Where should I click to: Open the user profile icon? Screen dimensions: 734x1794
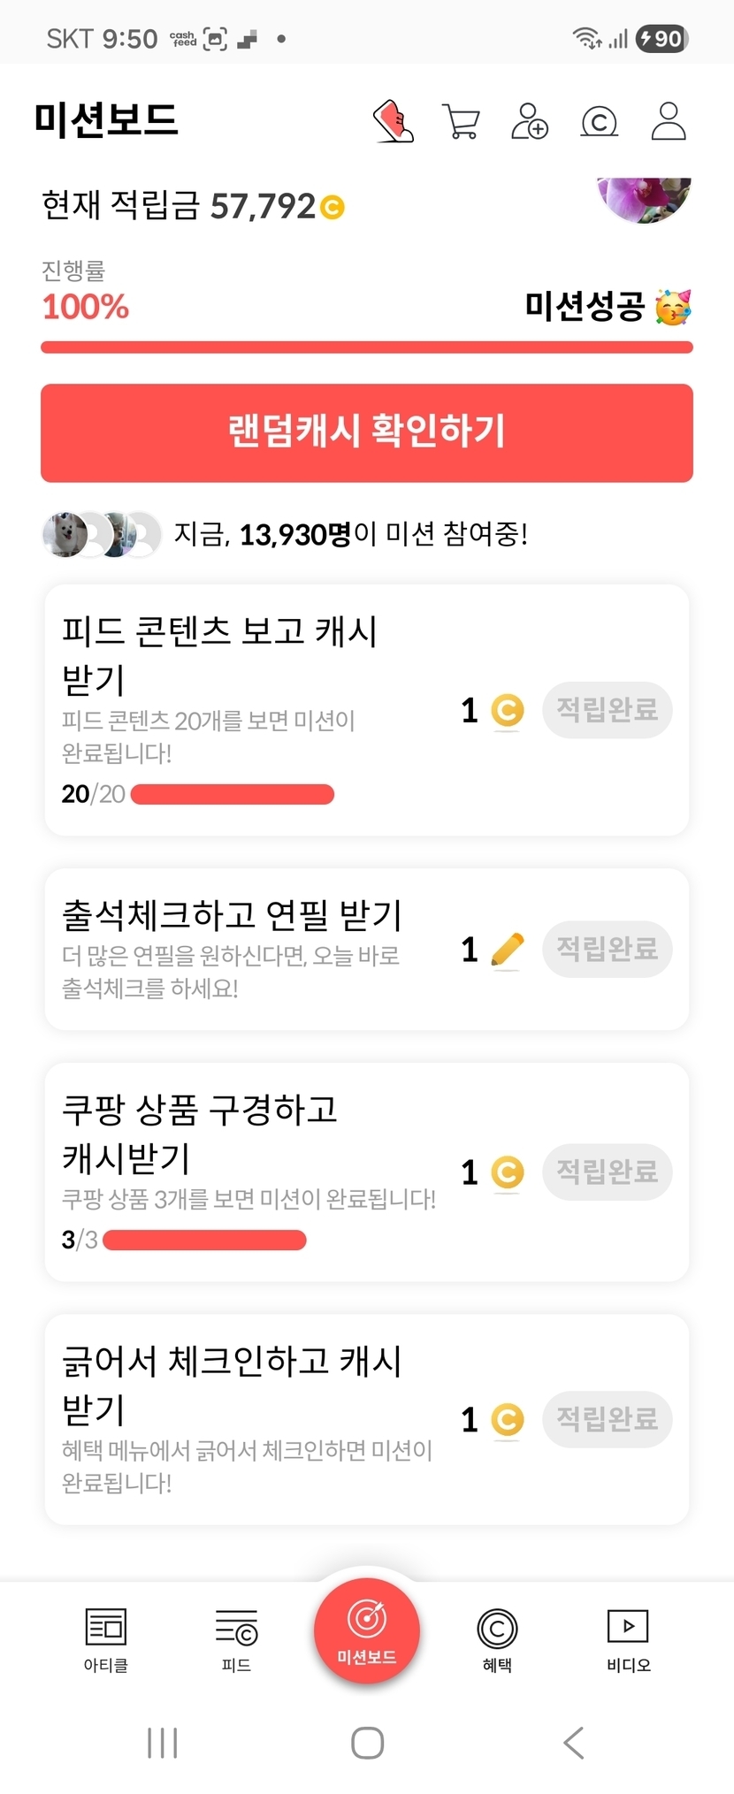click(669, 121)
